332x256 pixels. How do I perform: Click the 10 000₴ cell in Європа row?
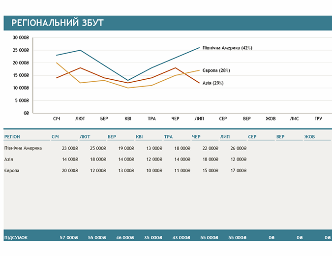[x=154, y=170]
